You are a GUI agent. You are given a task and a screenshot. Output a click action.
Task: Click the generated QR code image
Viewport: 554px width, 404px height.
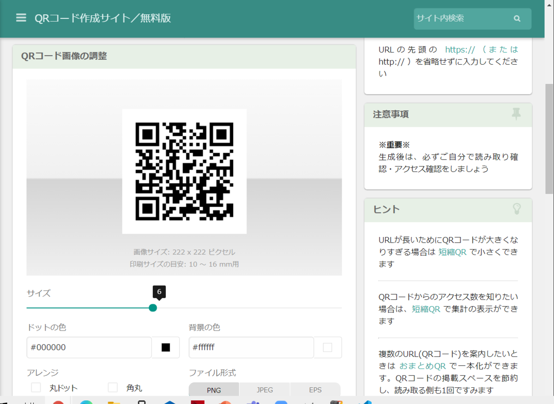click(184, 171)
